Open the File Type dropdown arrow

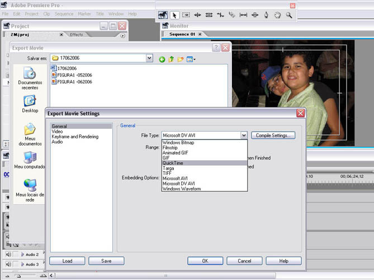click(244, 135)
